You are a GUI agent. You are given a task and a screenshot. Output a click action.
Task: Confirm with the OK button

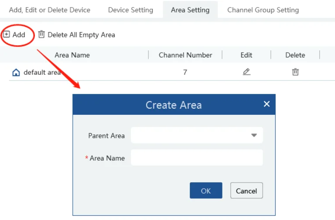point(206,190)
